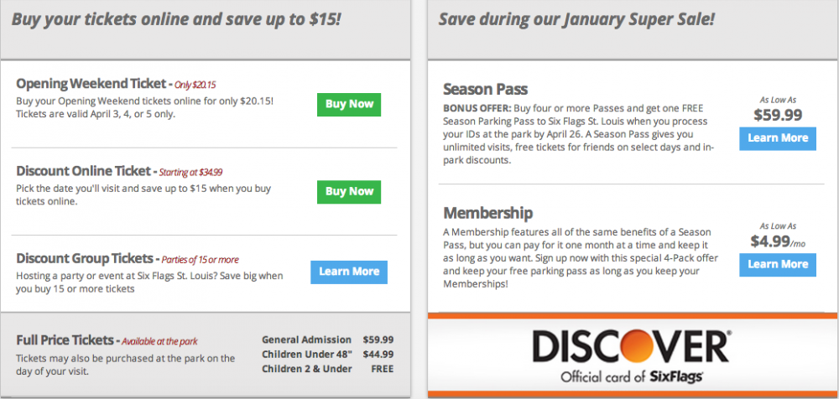Click Buy Now for Discount Online Ticket
The height and width of the screenshot is (399, 839).
pos(349,191)
